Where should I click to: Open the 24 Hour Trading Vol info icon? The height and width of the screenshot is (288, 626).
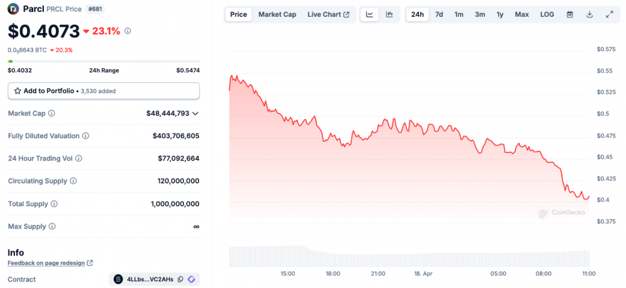pyautogui.click(x=79, y=159)
